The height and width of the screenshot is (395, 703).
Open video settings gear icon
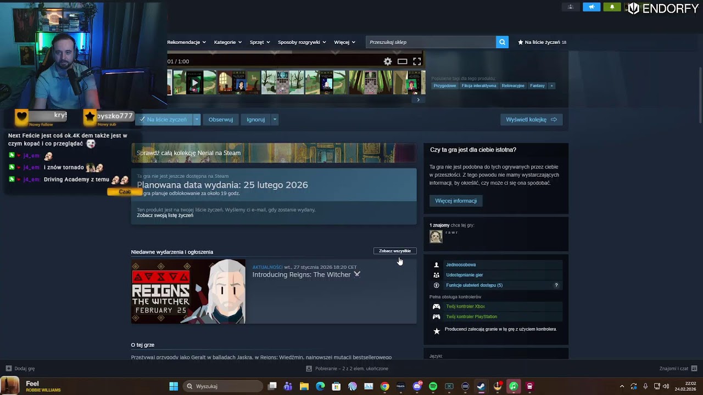388,61
